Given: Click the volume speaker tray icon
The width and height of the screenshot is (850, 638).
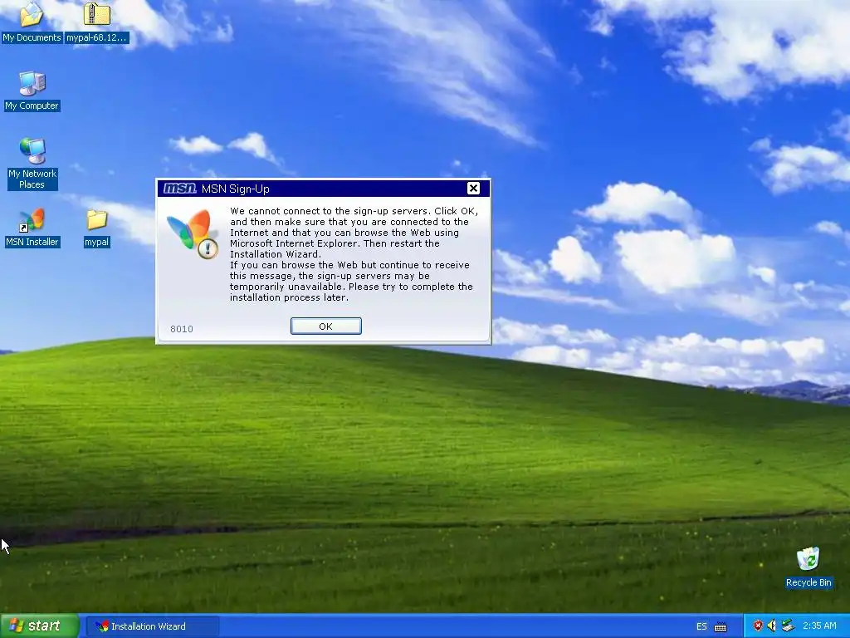Looking at the screenshot, I should click(772, 626).
